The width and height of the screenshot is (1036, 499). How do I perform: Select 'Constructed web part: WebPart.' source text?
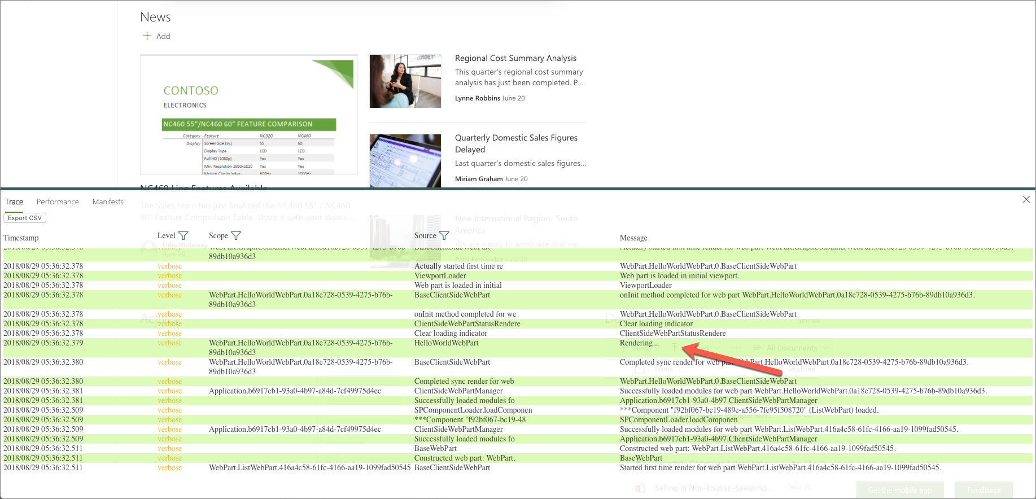pos(465,458)
